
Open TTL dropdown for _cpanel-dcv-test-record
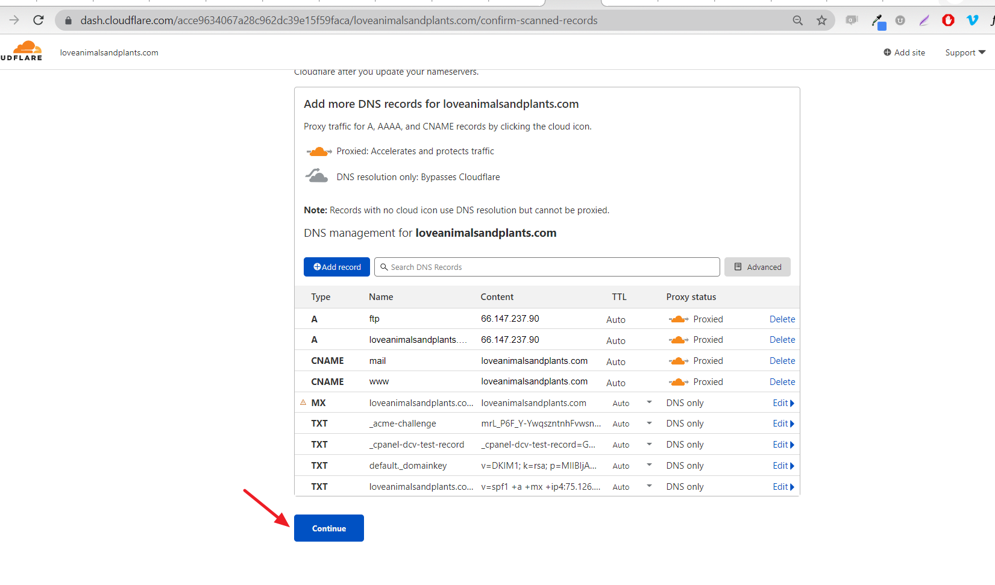(649, 444)
